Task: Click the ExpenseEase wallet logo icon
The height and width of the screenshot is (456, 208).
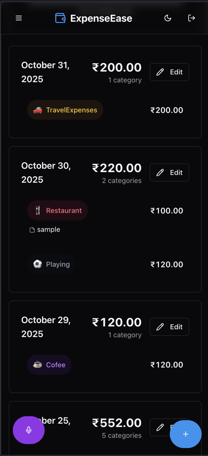Action: [x=60, y=18]
